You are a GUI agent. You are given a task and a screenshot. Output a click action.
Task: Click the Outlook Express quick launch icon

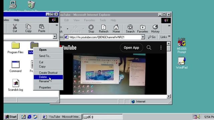(35, 117)
